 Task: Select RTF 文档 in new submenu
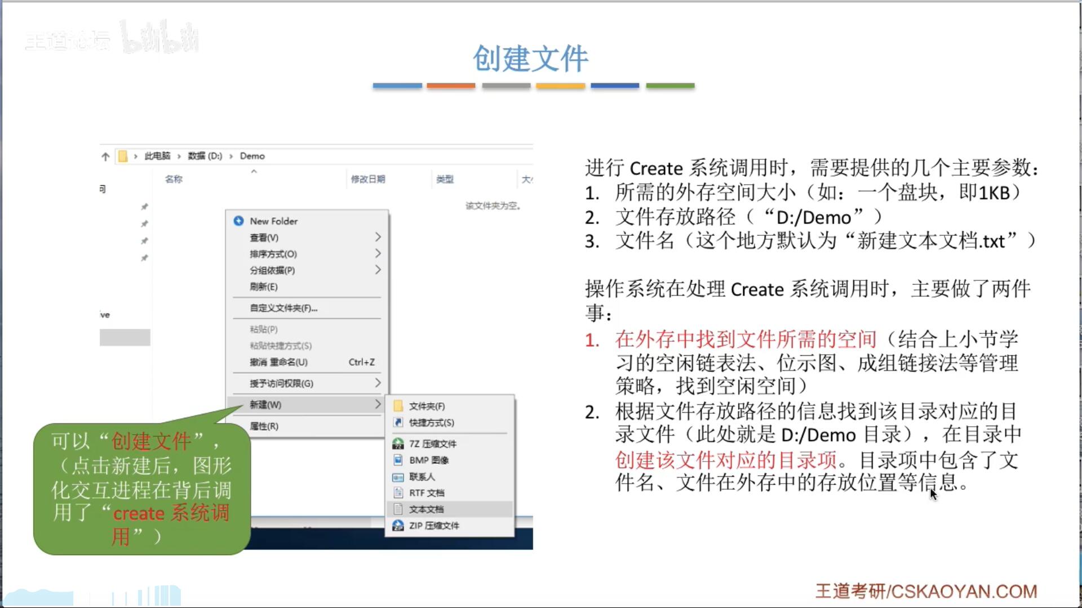pos(450,493)
